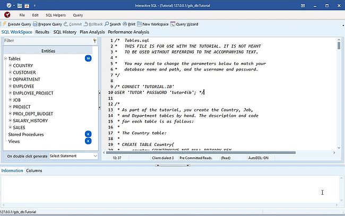The width and height of the screenshot is (345, 216).
Task: Open the SQL Helpers menu
Action: (x=56, y=15)
